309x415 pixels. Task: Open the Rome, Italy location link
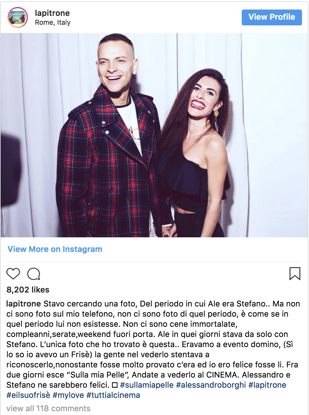(53, 23)
